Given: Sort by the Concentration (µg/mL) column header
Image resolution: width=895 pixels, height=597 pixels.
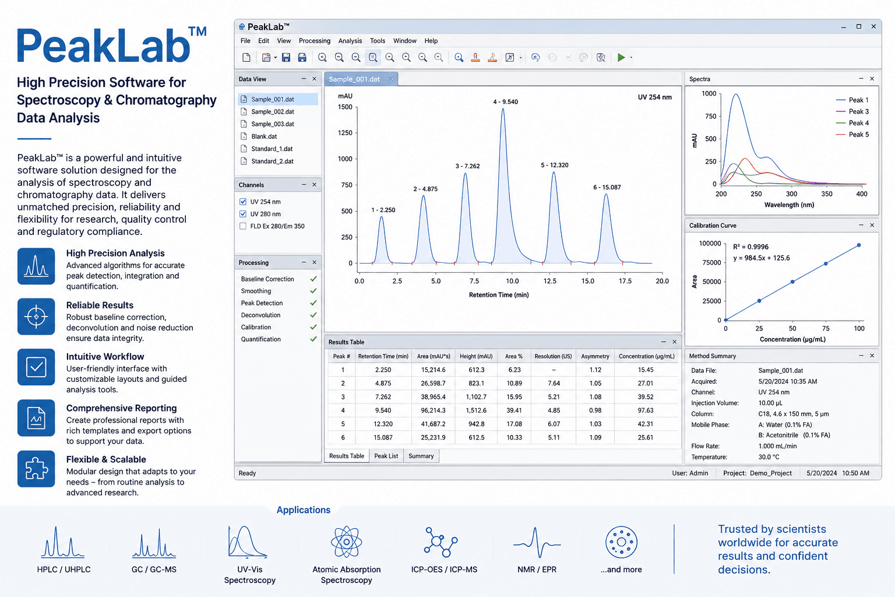Looking at the screenshot, I should pyautogui.click(x=646, y=356).
